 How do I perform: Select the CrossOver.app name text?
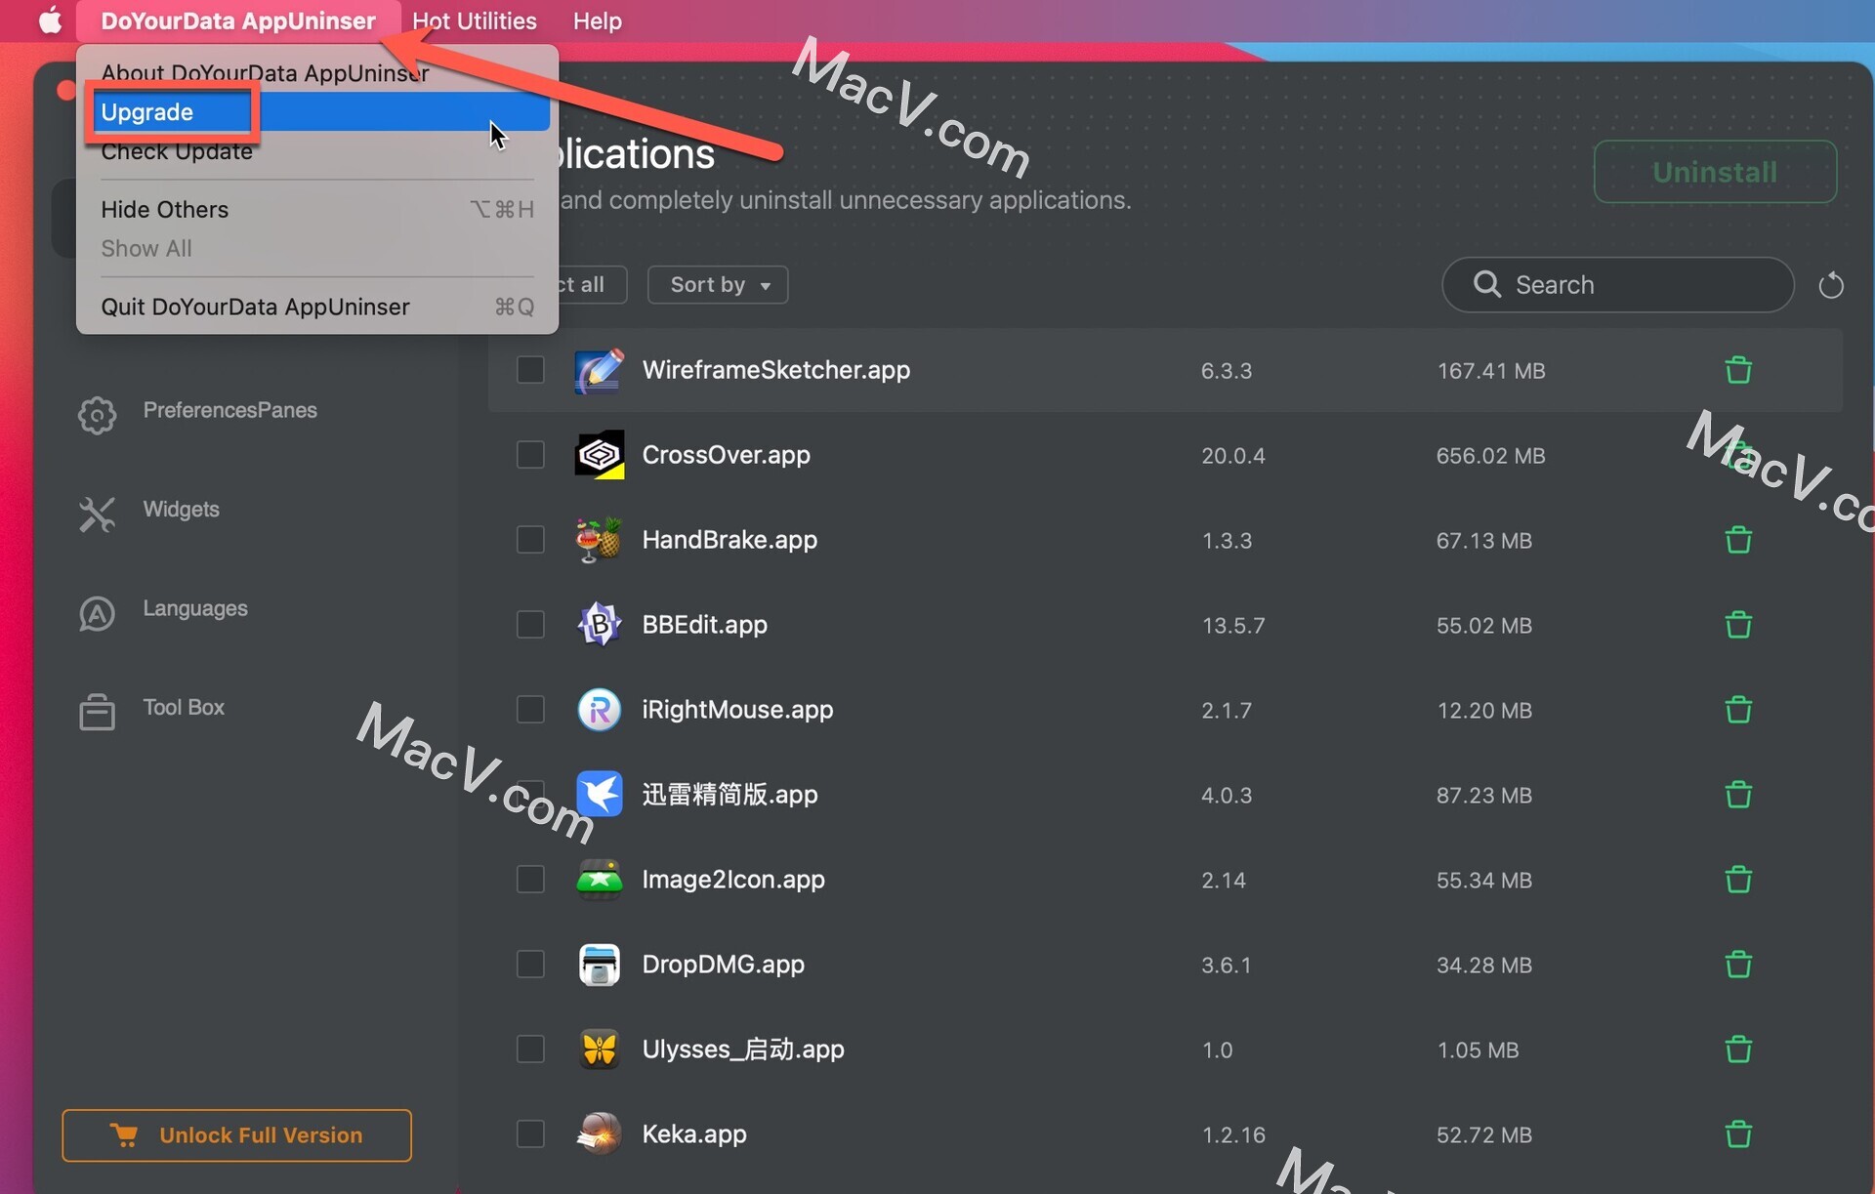tap(726, 455)
